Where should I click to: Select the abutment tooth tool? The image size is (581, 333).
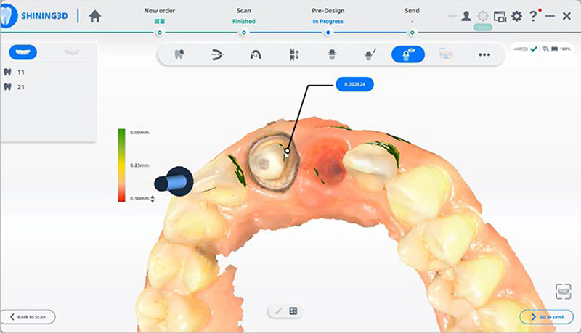point(331,54)
